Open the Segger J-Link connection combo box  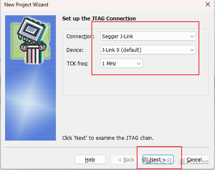tap(148, 37)
